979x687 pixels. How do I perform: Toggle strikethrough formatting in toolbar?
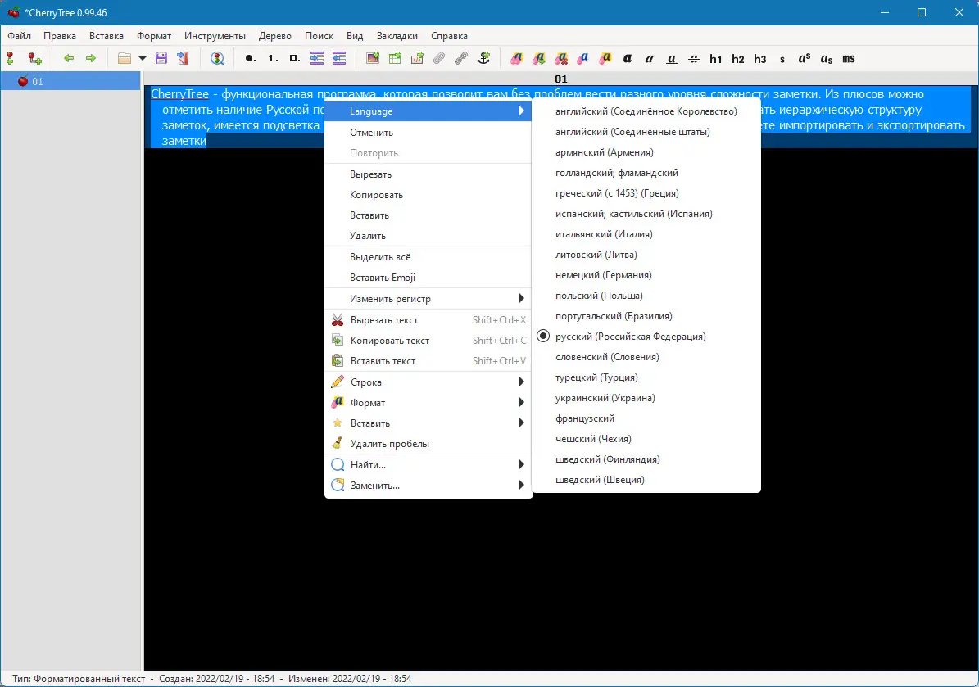click(x=694, y=59)
